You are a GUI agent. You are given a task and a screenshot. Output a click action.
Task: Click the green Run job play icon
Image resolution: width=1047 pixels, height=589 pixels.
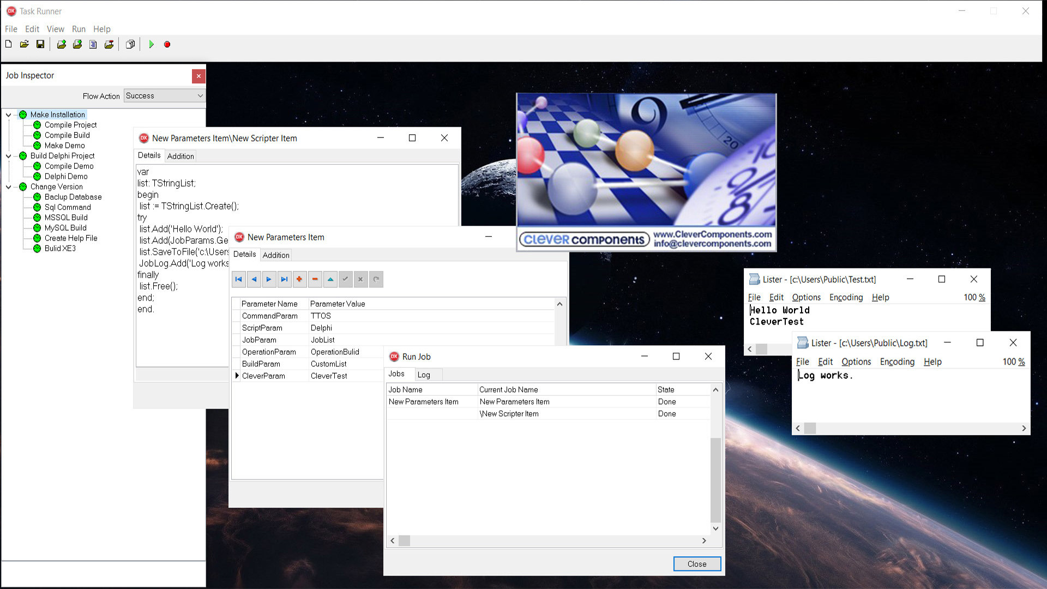pos(152,44)
